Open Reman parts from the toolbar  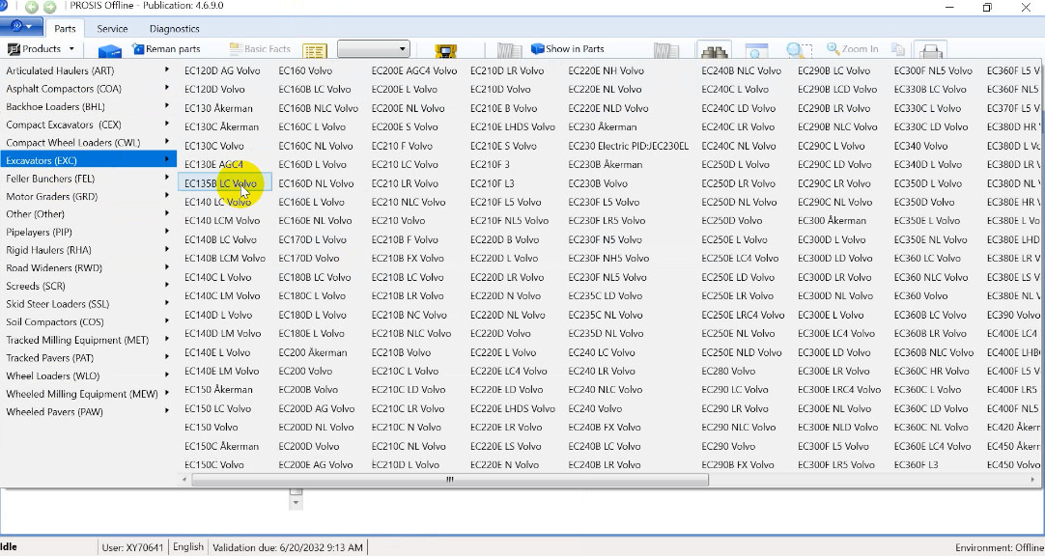[166, 48]
